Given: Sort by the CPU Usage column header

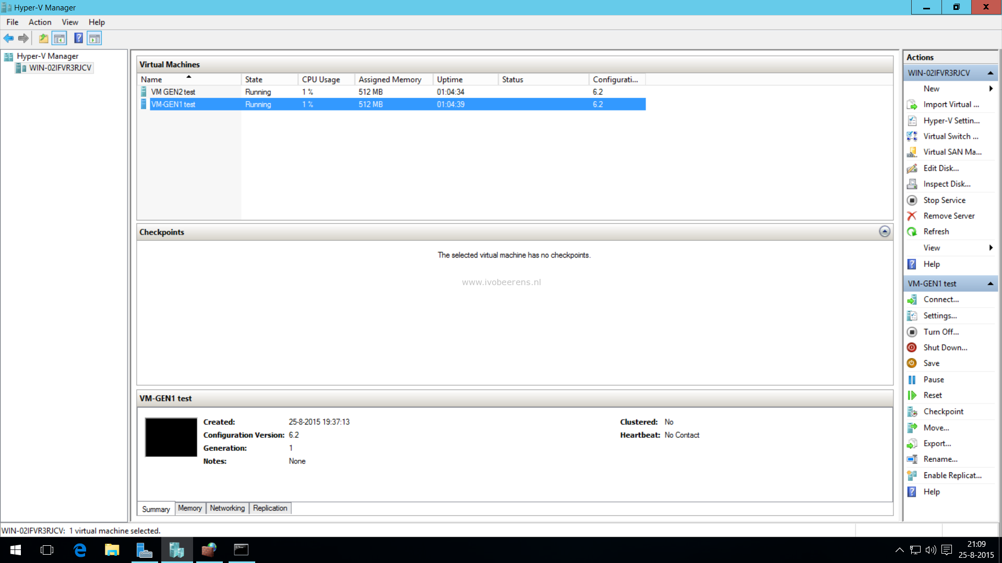Looking at the screenshot, I should click(x=327, y=79).
